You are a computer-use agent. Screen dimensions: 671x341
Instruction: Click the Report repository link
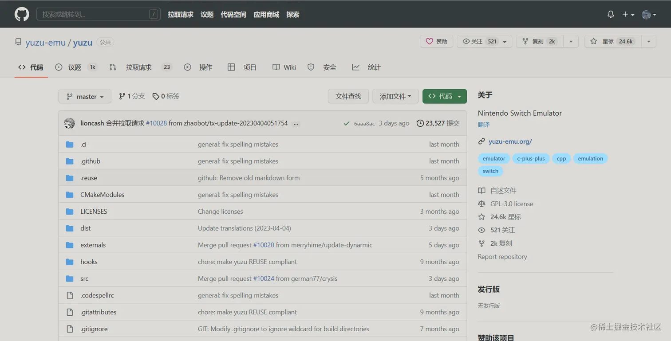point(502,257)
